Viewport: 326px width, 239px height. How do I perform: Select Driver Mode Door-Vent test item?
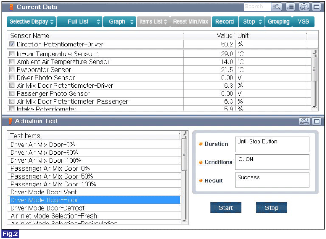pos(94,192)
